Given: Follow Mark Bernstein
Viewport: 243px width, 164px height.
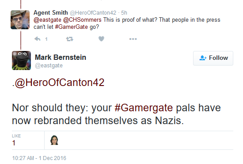Looking at the screenshot, I should [x=213, y=58].
